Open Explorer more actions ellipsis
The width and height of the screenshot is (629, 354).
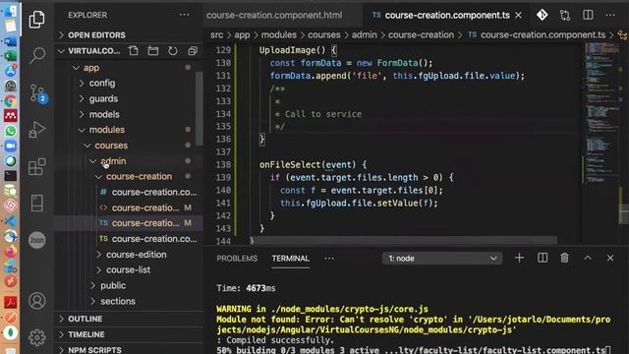tap(184, 15)
